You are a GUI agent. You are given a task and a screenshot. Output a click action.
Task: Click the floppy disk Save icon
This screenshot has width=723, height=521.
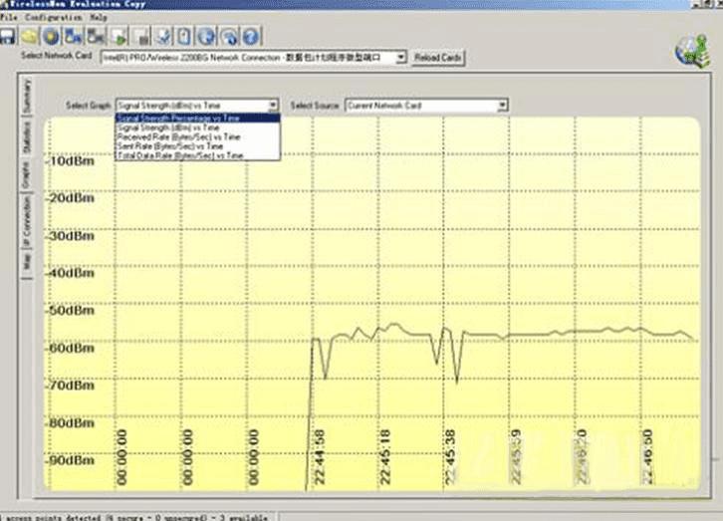[7, 36]
